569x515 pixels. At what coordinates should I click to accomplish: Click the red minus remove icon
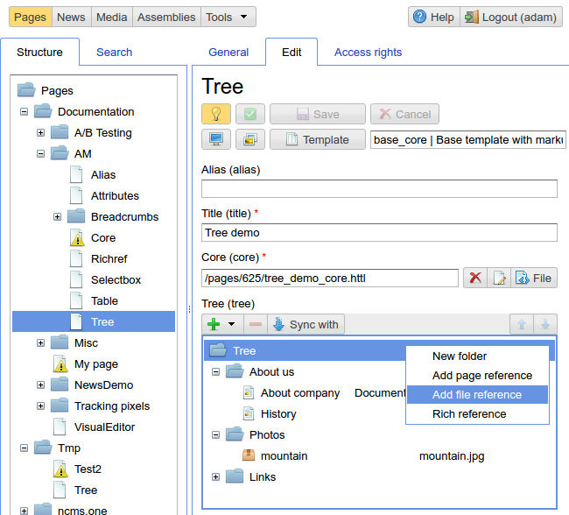coord(256,324)
